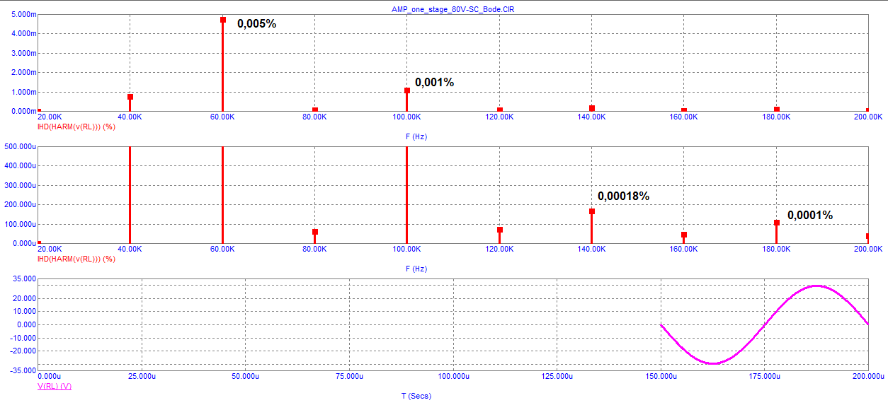Image resolution: width=888 pixels, height=405 pixels.
Task: Click the magenta sine wave trough
Action: point(713,363)
